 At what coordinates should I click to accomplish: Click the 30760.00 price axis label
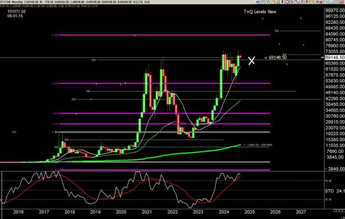335,116
